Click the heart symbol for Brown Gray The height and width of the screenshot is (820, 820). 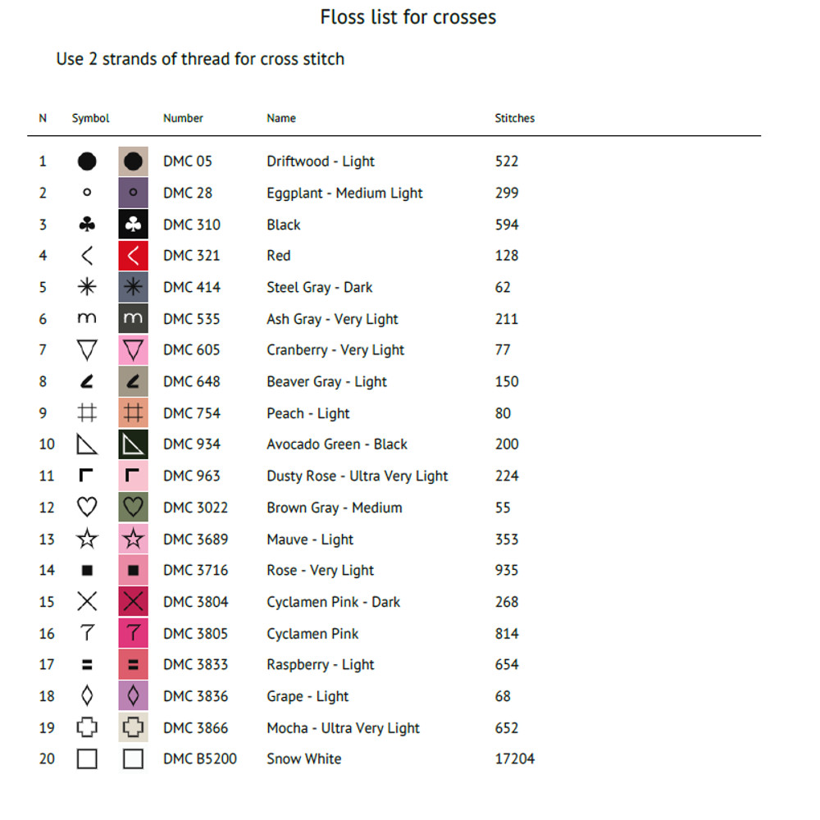tap(87, 508)
